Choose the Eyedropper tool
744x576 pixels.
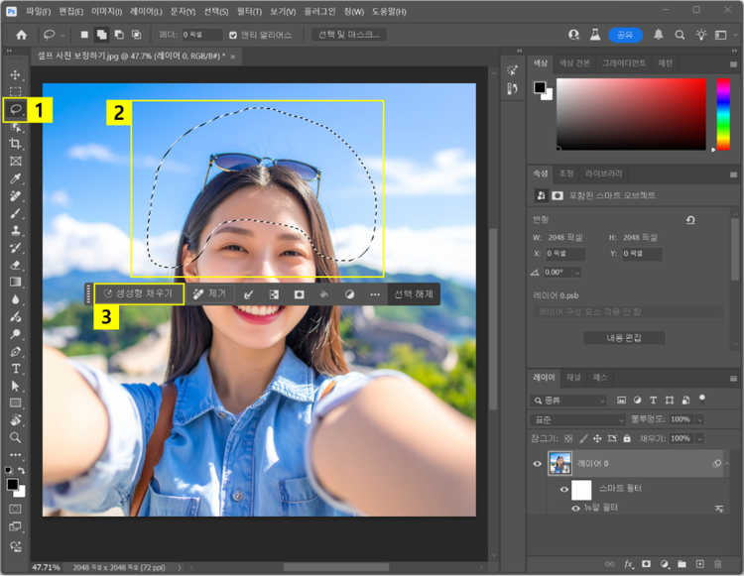tap(15, 179)
